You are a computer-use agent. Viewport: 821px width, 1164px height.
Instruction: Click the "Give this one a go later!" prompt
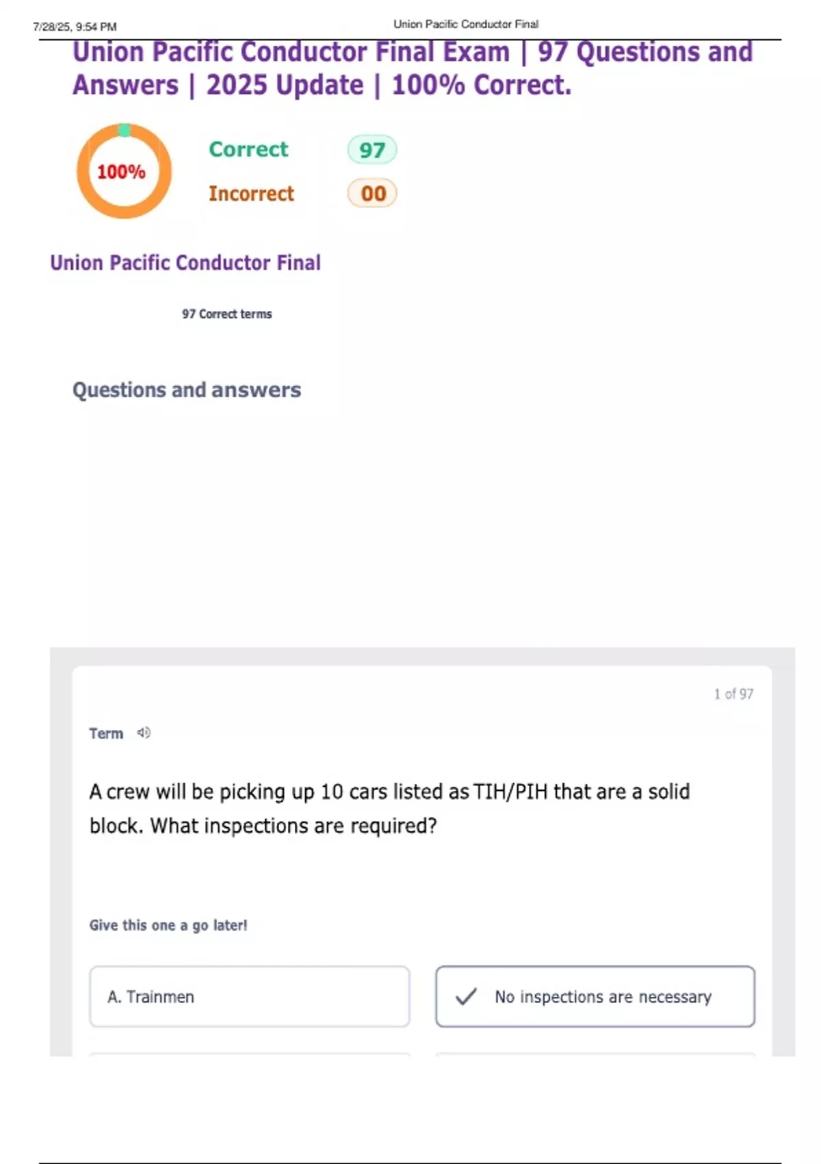pyautogui.click(x=168, y=925)
